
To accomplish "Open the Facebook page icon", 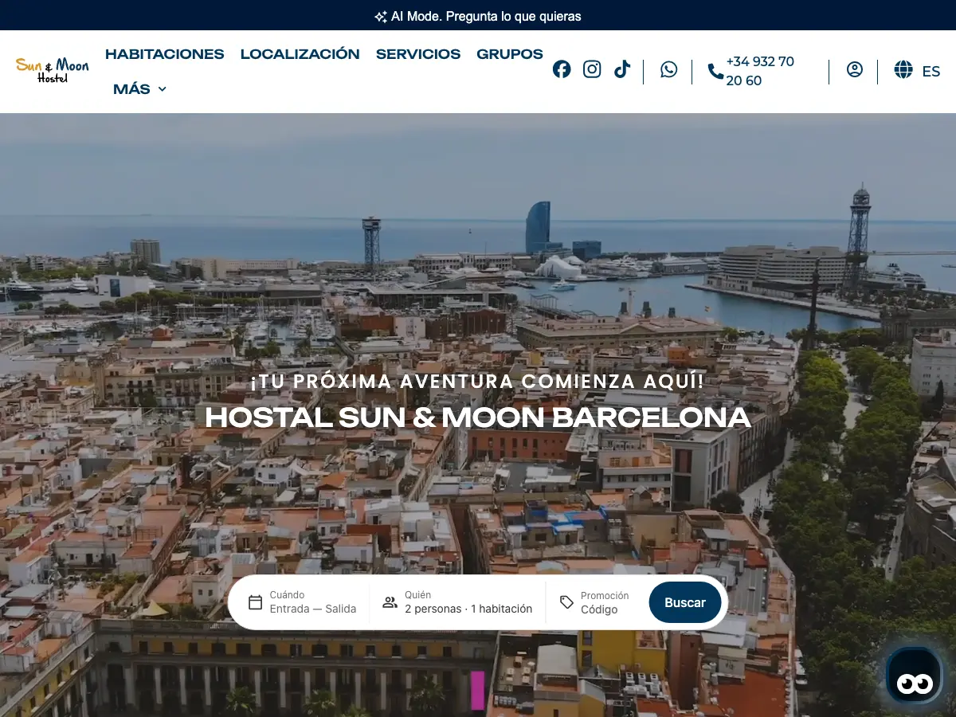I will [562, 69].
